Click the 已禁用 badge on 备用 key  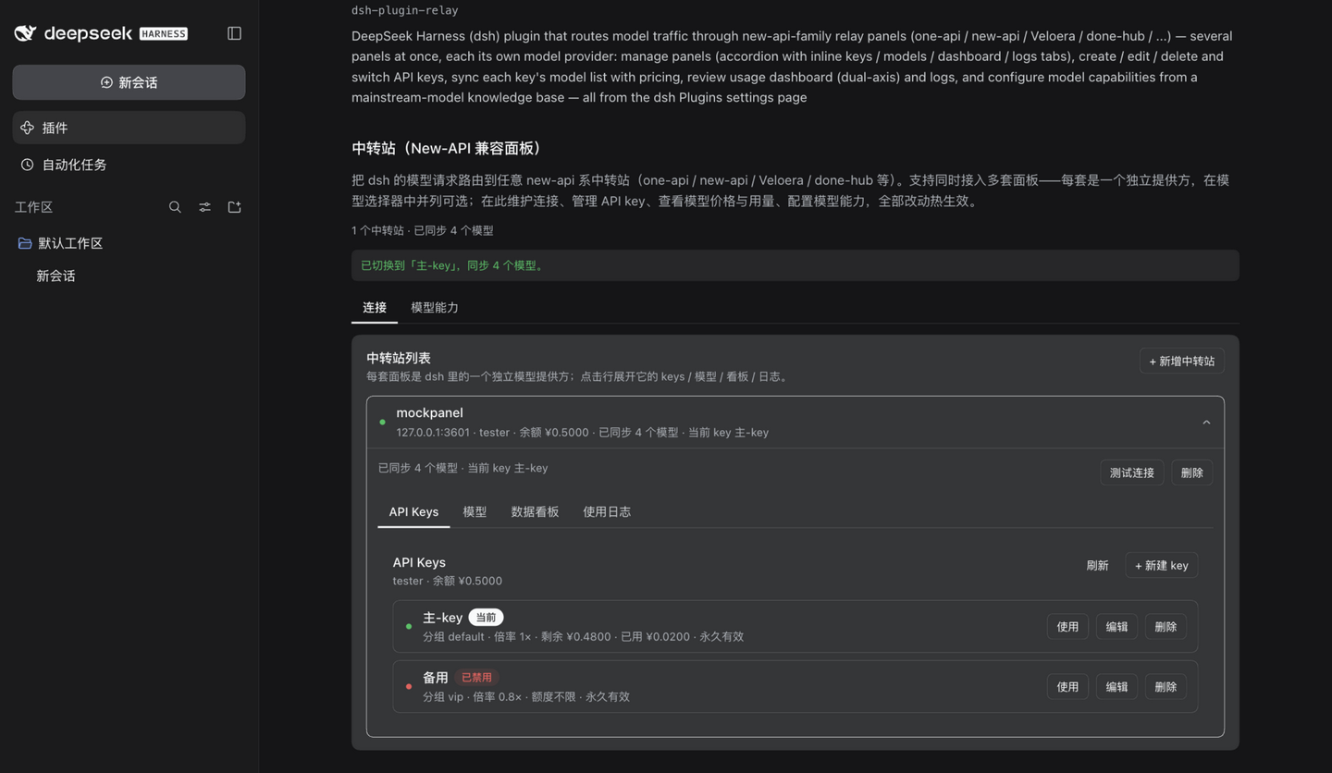coord(476,678)
